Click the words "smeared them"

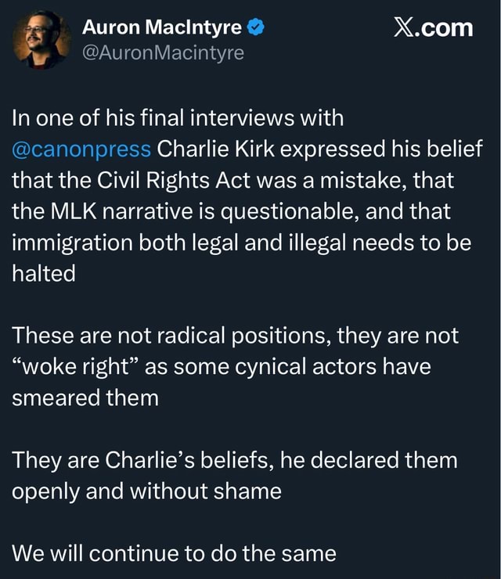click(x=85, y=397)
